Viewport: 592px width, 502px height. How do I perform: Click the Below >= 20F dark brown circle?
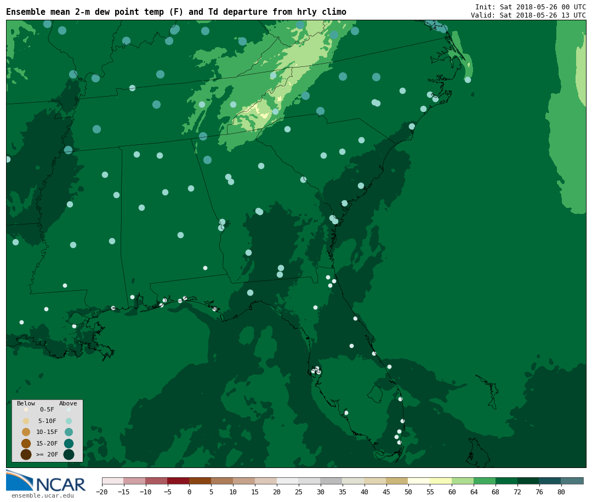coord(26,454)
